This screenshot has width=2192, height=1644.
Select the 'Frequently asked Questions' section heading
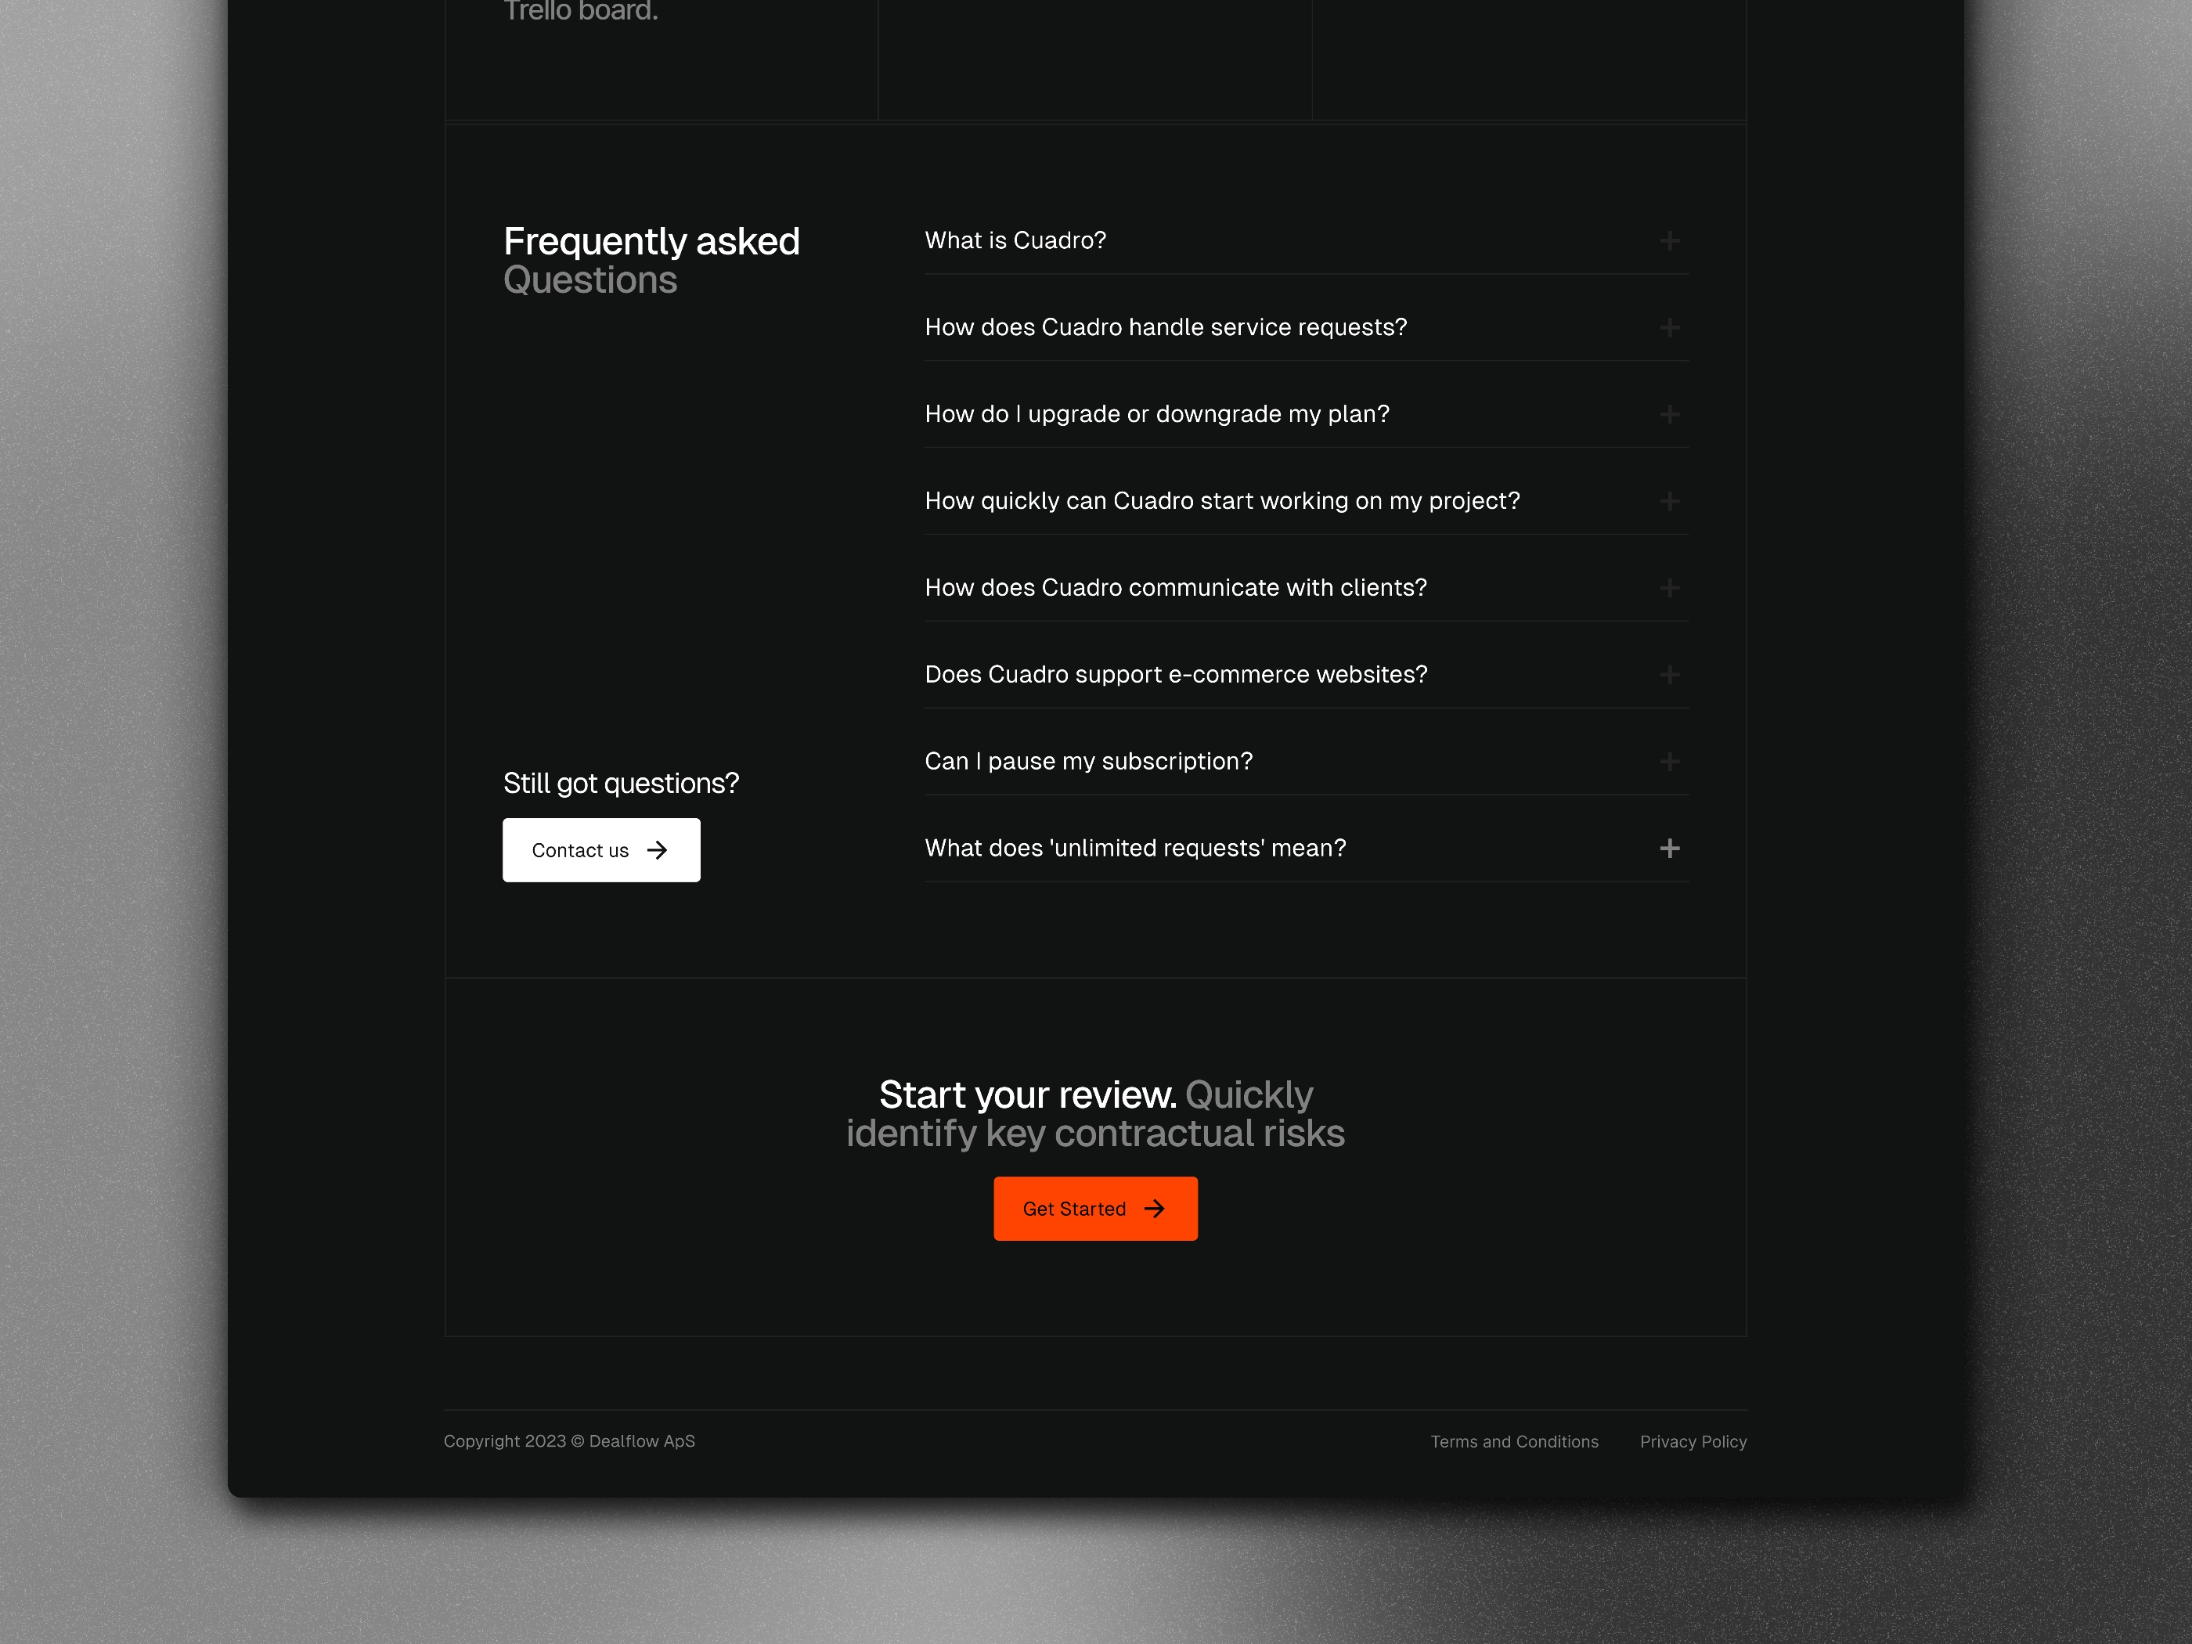651,259
